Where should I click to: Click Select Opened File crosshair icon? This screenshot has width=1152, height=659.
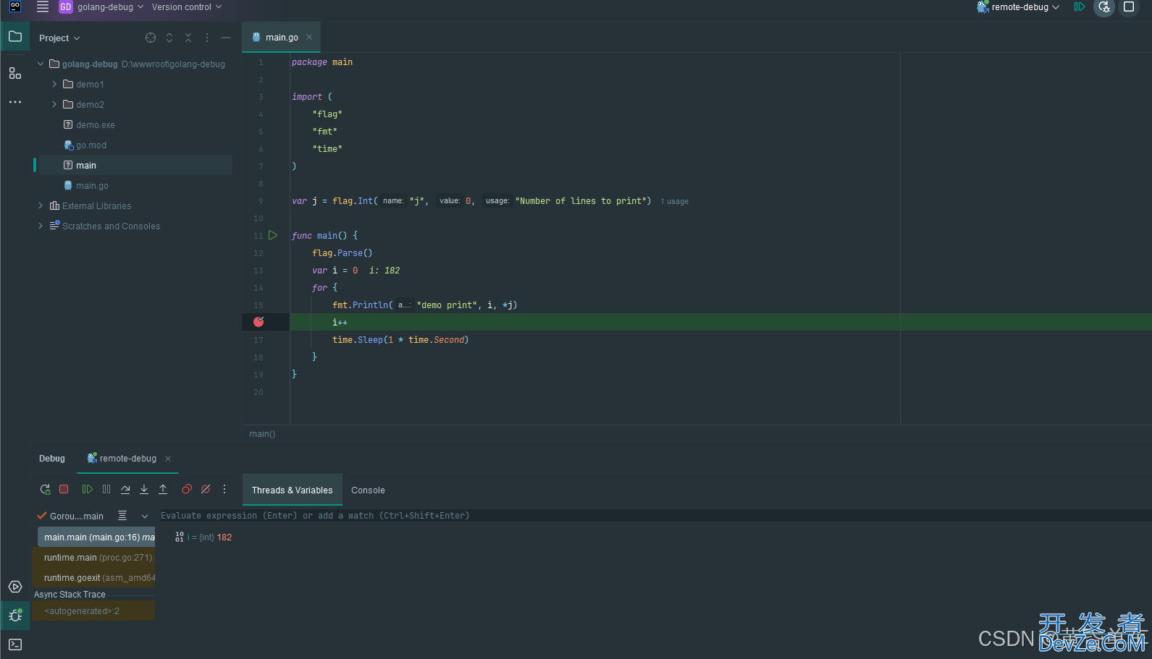(x=151, y=38)
